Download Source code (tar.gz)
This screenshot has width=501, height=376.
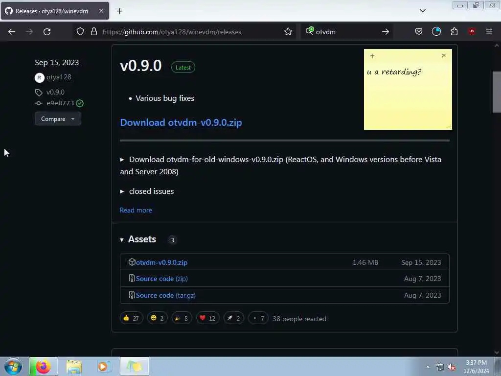pos(165,295)
